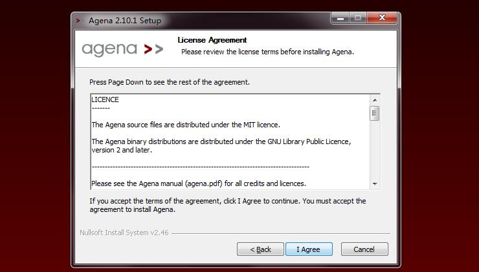Click the license scrollbar thumb
479x272 pixels.
point(375,114)
